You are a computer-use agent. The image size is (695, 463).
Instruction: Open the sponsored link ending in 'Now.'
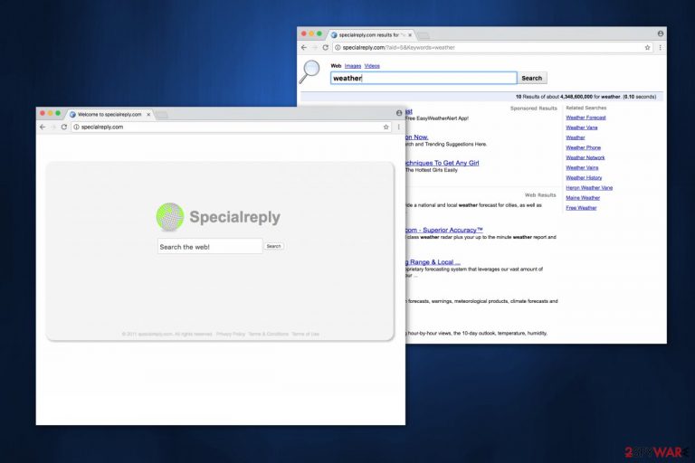tap(417, 137)
